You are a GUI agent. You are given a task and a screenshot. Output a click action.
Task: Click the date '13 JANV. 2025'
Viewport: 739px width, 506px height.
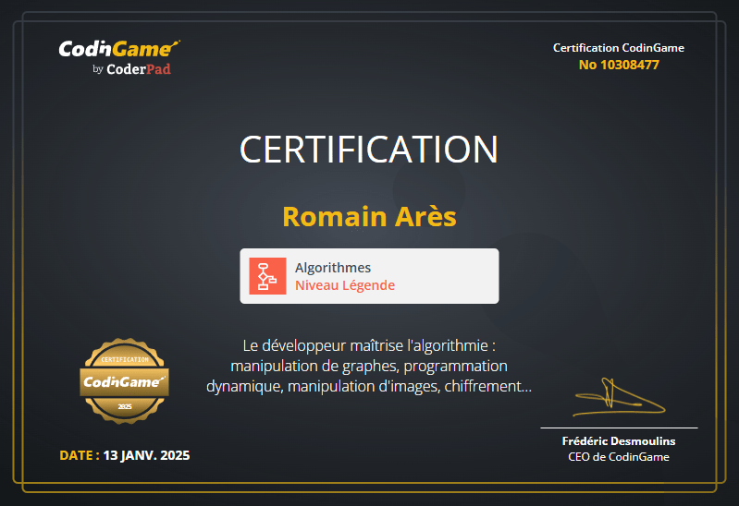146,455
